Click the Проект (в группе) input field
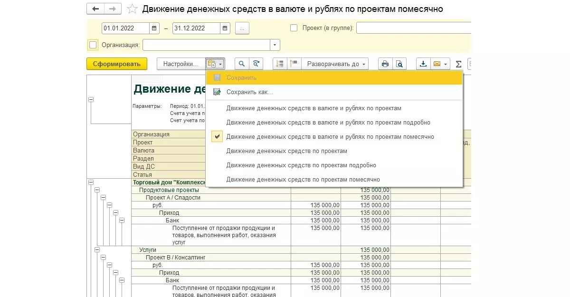570x297 pixels. (413, 28)
